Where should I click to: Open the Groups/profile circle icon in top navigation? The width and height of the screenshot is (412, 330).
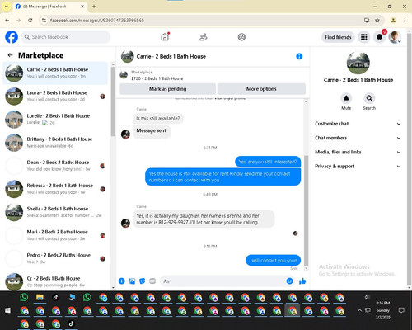click(241, 37)
